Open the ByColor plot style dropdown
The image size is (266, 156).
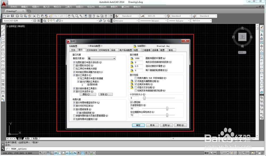(201, 21)
